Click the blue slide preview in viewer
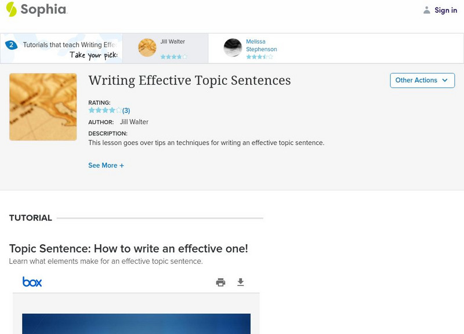The width and height of the screenshot is (464, 334). [x=136, y=324]
